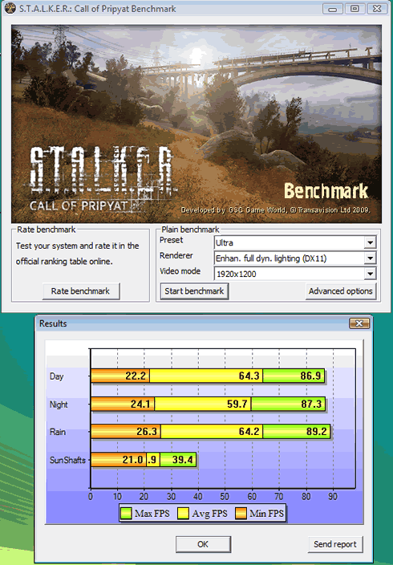Click the SunShafts 39.4 green bar segment
The height and width of the screenshot is (565, 393).
click(x=178, y=459)
